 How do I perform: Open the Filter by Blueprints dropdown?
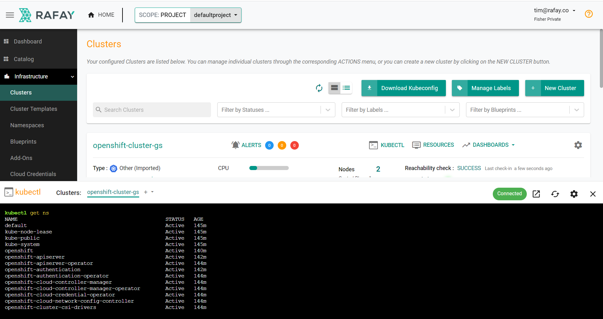(x=525, y=110)
